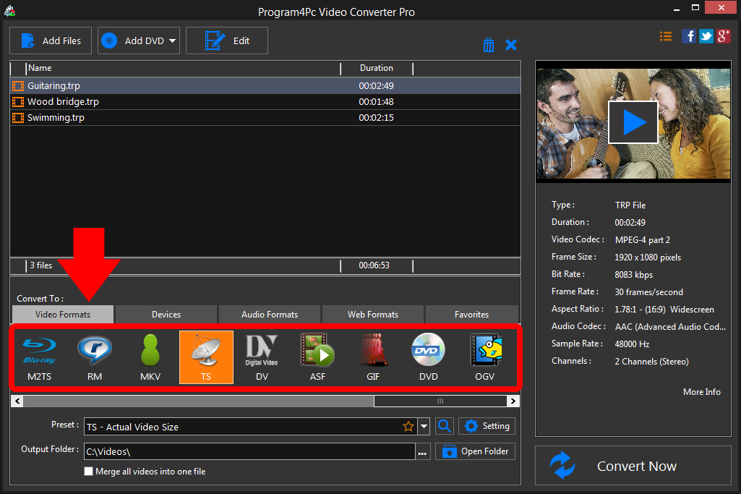Open the preset search magnifier

tap(444, 426)
